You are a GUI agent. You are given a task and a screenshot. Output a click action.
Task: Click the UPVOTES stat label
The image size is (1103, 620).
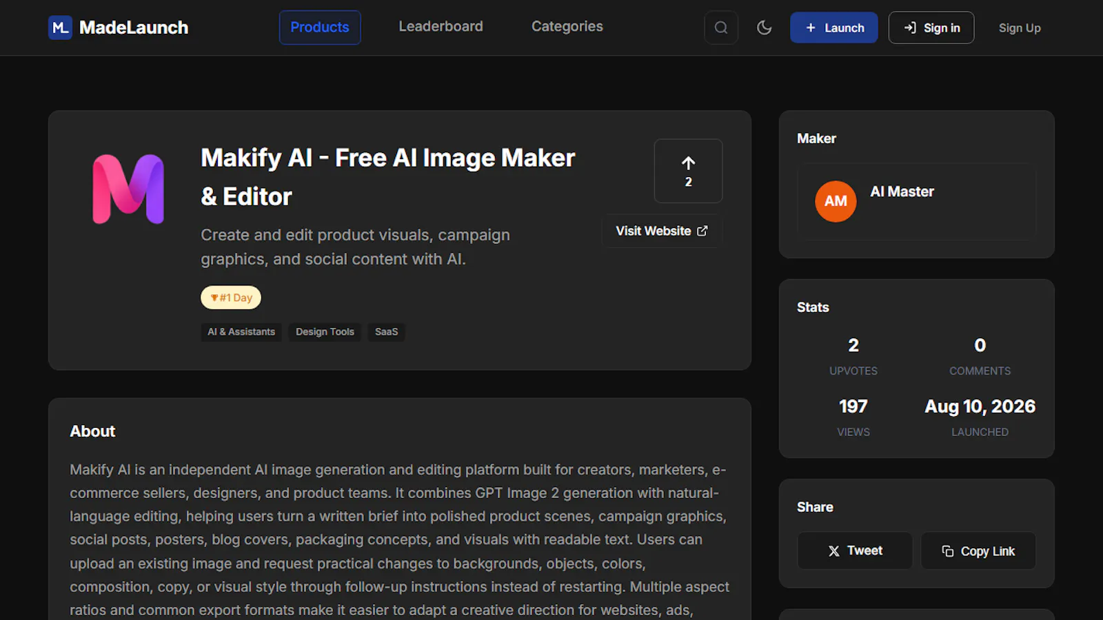853,371
